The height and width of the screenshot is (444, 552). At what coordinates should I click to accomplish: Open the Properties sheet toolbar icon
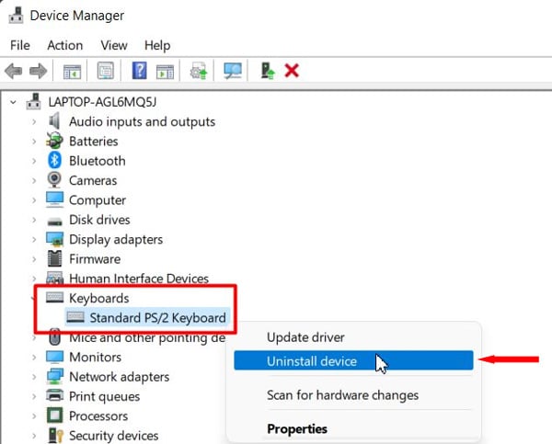point(105,71)
